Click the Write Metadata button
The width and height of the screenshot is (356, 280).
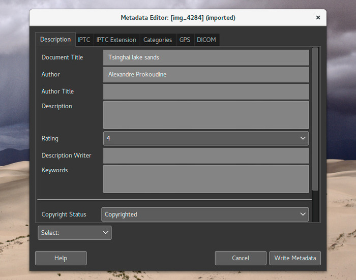click(295, 258)
